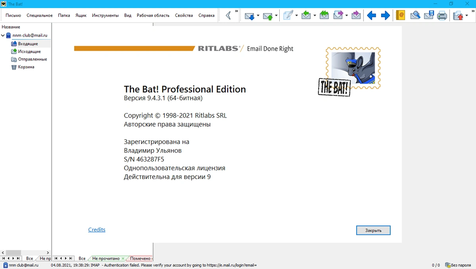Forward message using purple arrow page icon
The image size is (476, 269).
[x=338, y=16]
